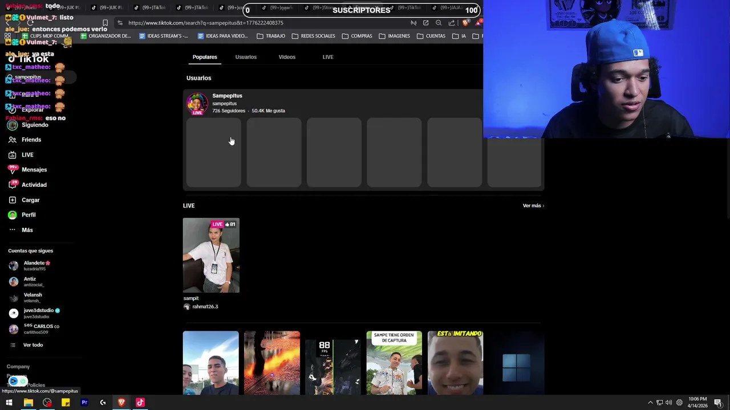Open first video thumbnail with two men
This screenshot has width=730, height=410.
coord(211,363)
